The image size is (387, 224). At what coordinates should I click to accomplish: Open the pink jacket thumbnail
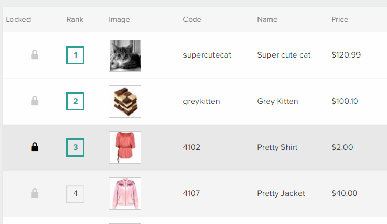tap(125, 193)
